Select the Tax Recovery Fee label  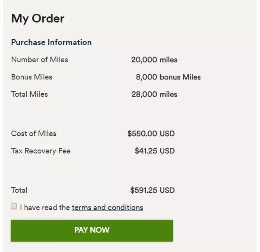point(41,151)
